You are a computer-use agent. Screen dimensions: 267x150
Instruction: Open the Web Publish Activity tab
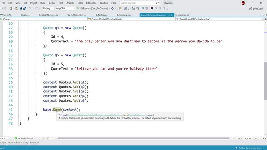click(18, 142)
